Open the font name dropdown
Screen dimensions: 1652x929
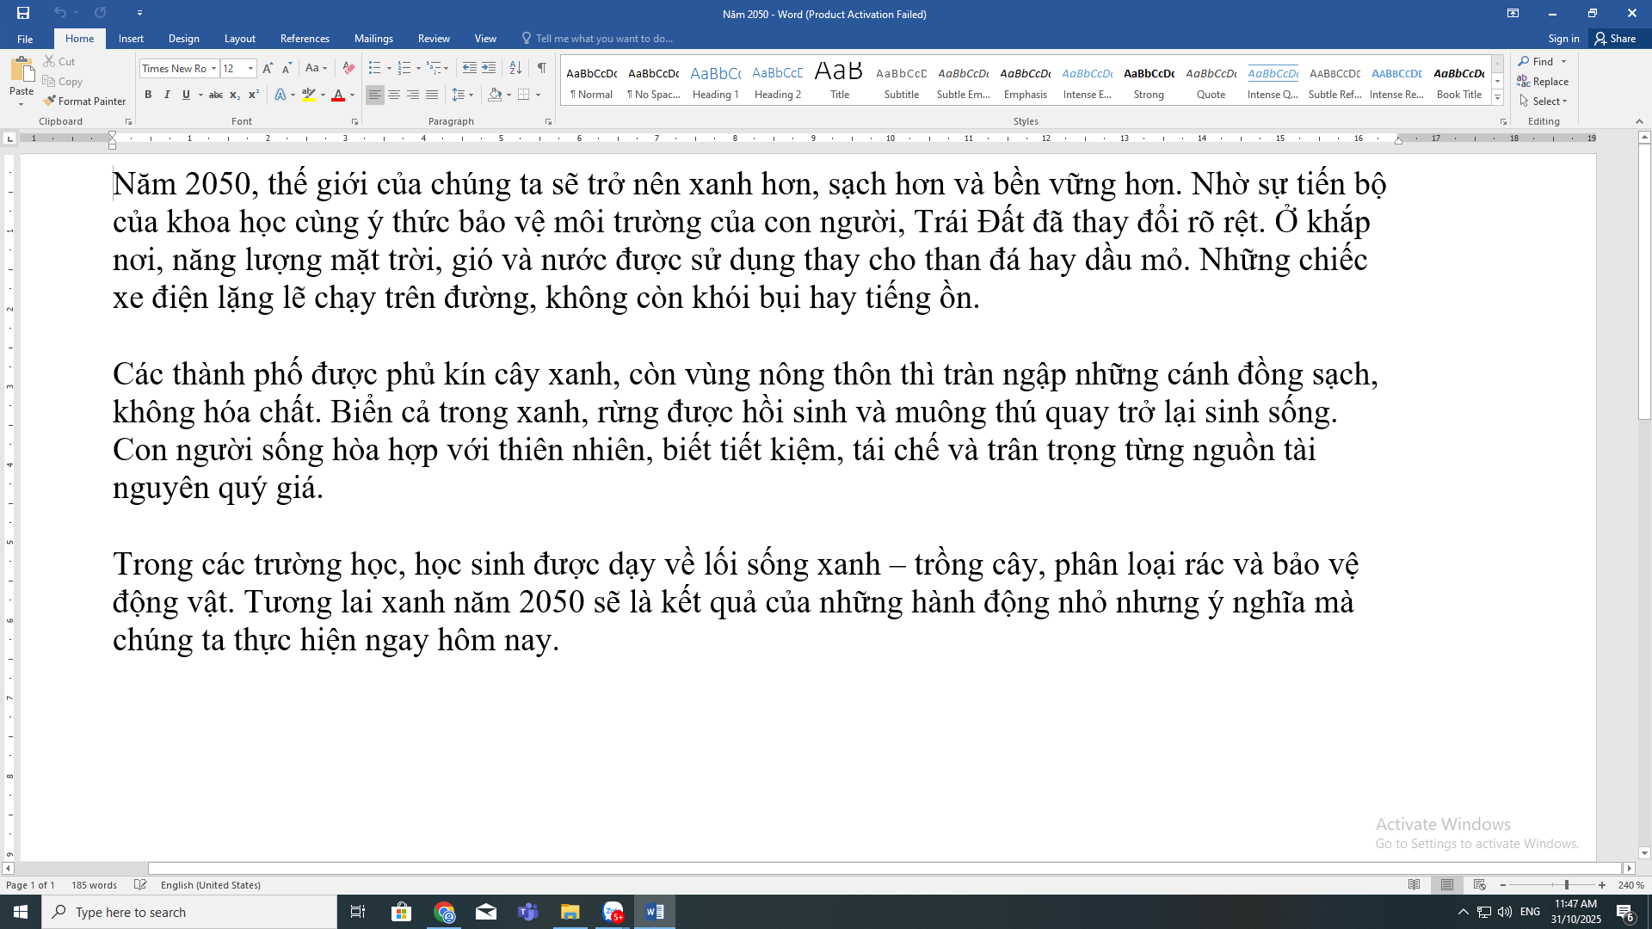(x=213, y=69)
